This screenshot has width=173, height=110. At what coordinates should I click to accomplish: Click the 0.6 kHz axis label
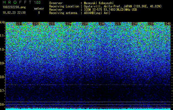click(2, 105)
